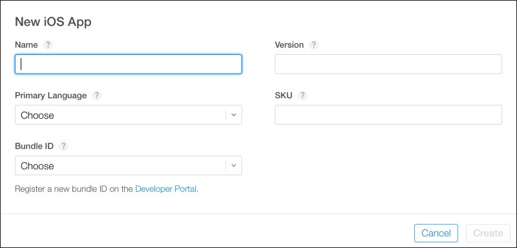Screen dimensions: 517x248
Task: Follow the Developer Portal link
Action: click(x=166, y=189)
